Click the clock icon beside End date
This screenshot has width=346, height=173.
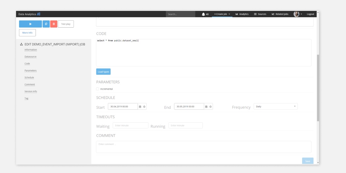point(210,107)
